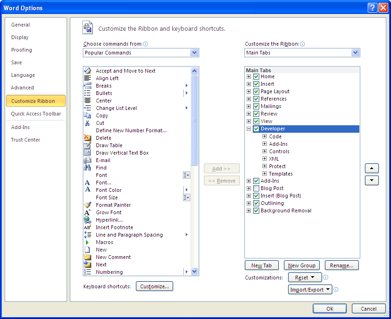
Task: Enable the Blog Post checkbox
Action: point(256,188)
